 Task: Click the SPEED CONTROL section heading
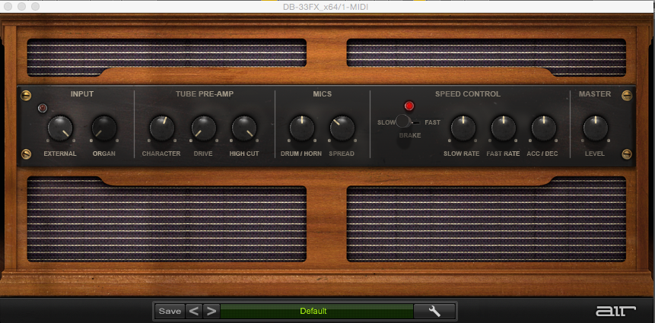[x=467, y=94]
